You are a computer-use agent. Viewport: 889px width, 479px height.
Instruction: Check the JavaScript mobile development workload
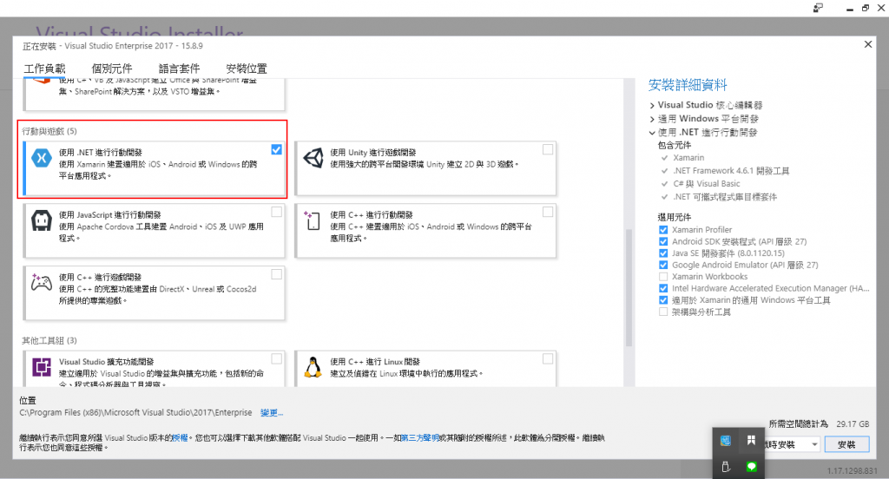click(x=276, y=212)
